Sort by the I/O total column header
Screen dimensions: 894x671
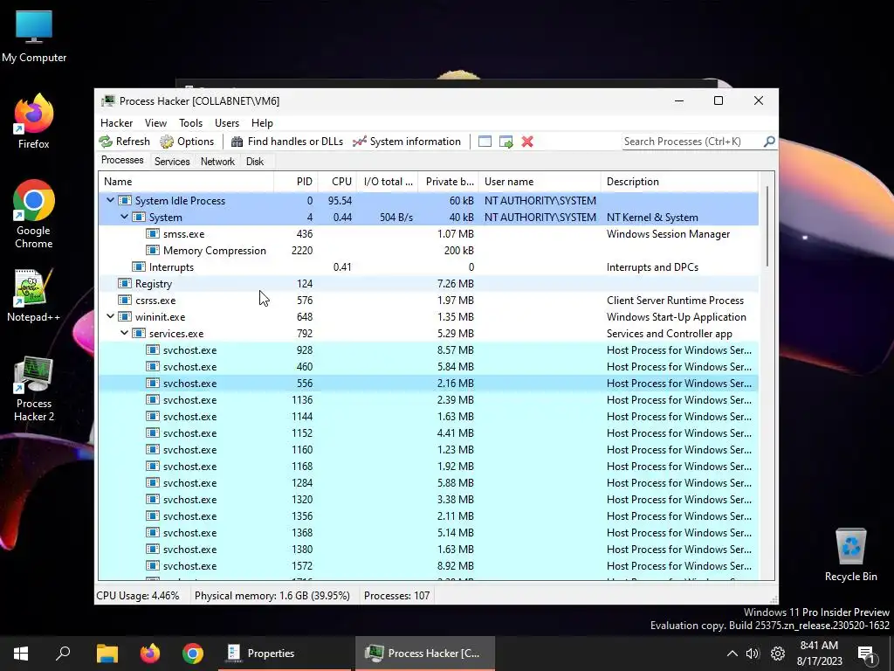point(388,182)
